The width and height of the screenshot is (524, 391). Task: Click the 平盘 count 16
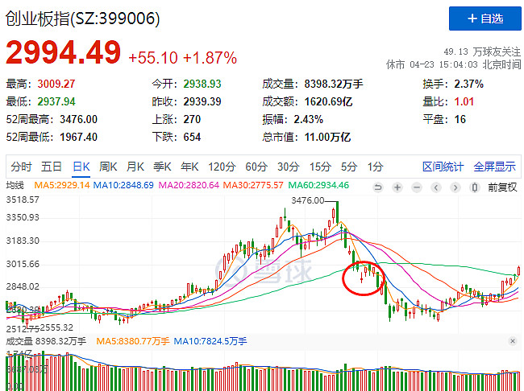point(460,119)
